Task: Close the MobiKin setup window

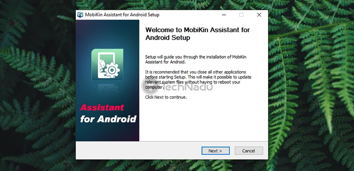Action: (259, 15)
